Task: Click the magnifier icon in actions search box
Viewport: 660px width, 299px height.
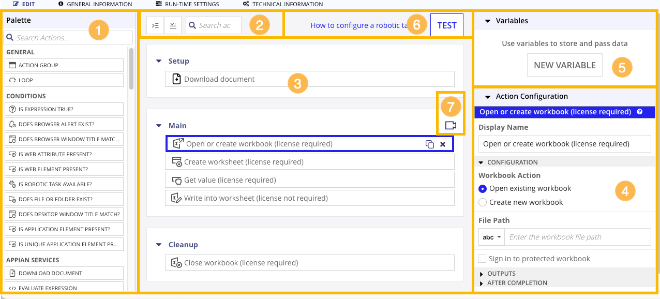Action: pos(192,25)
